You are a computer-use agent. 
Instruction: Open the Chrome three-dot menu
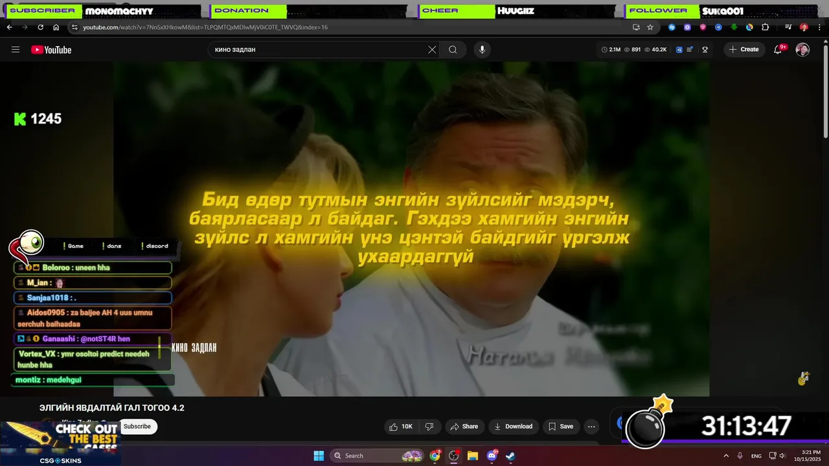[819, 27]
